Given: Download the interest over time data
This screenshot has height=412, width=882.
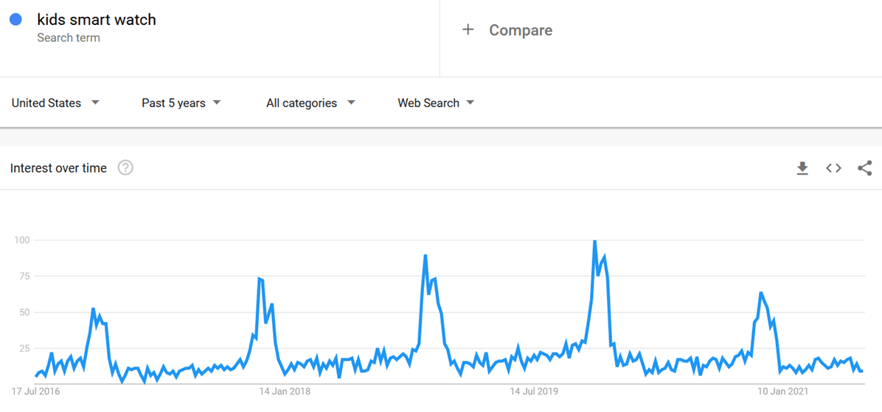Looking at the screenshot, I should [802, 168].
